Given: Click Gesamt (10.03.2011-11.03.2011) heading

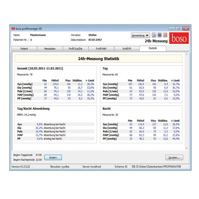Looking at the screenshot, I should pyautogui.click(x=40, y=69).
